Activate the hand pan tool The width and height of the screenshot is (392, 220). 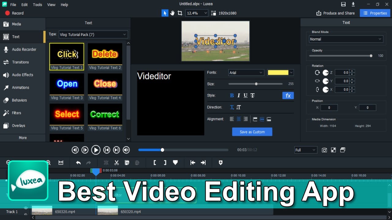[x=172, y=13]
